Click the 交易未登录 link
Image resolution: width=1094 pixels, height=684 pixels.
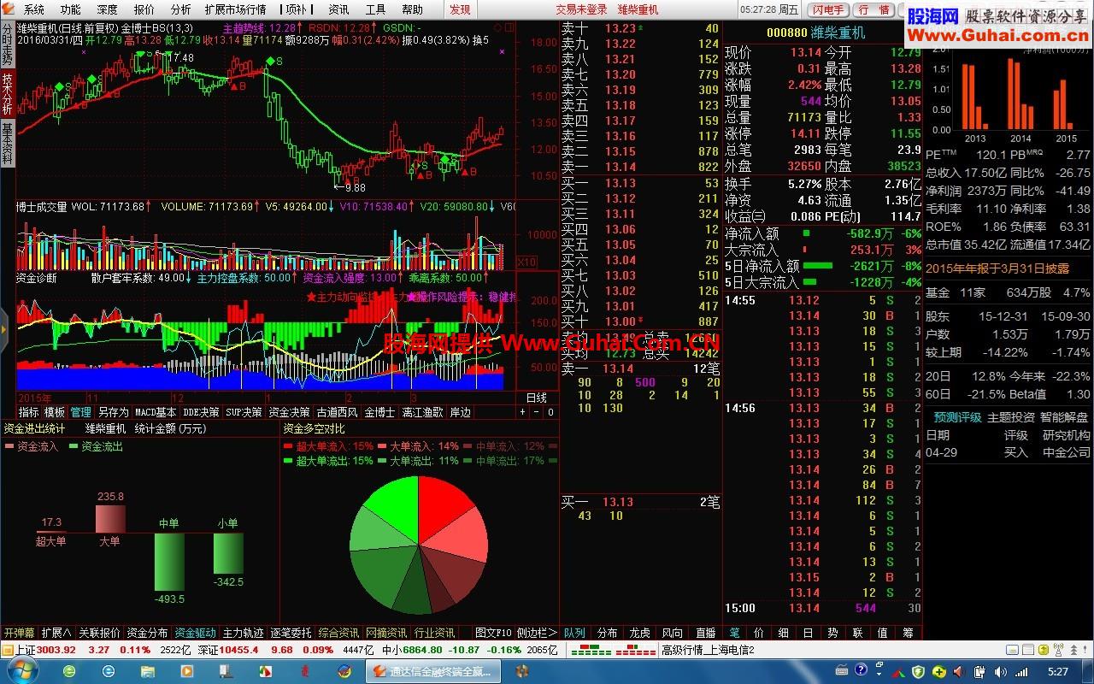coord(581,9)
